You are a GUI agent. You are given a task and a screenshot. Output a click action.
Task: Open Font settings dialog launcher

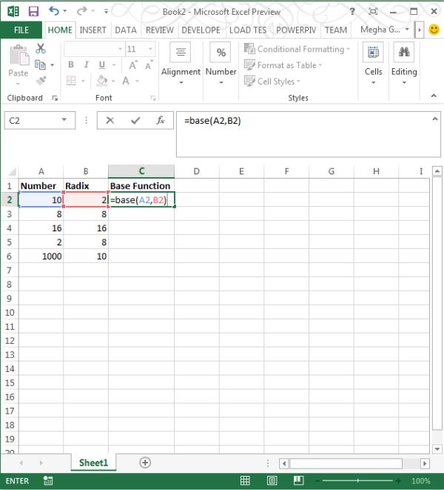pos(153,98)
